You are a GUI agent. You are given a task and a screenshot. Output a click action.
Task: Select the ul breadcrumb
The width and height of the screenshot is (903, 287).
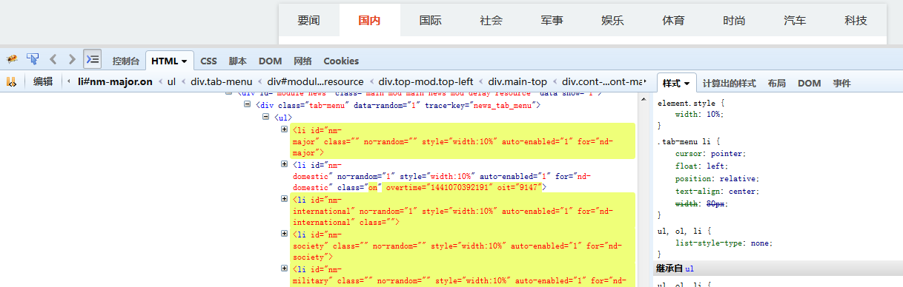click(171, 82)
